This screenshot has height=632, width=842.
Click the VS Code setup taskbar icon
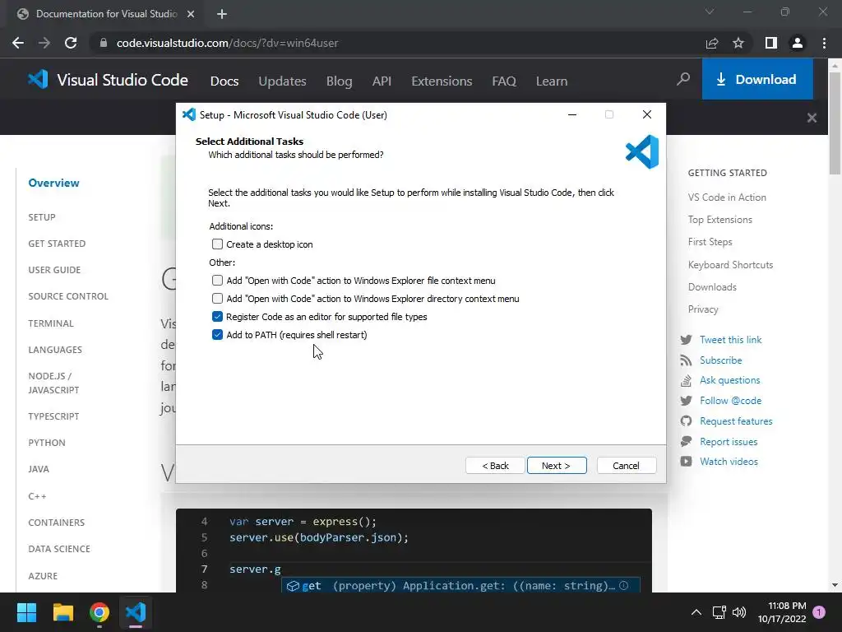[x=136, y=612]
